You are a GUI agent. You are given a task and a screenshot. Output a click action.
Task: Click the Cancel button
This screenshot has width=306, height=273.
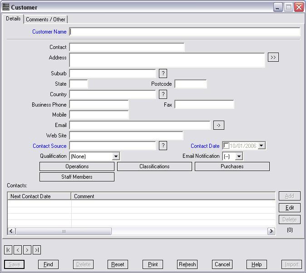(222, 264)
